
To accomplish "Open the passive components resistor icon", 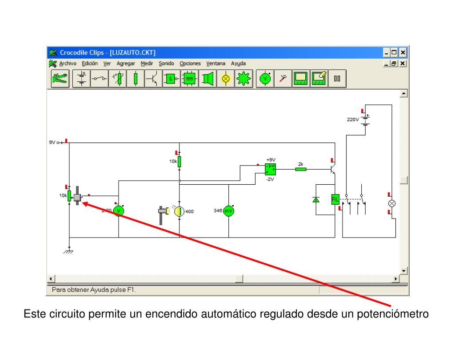I will pyautogui.click(x=136, y=79).
